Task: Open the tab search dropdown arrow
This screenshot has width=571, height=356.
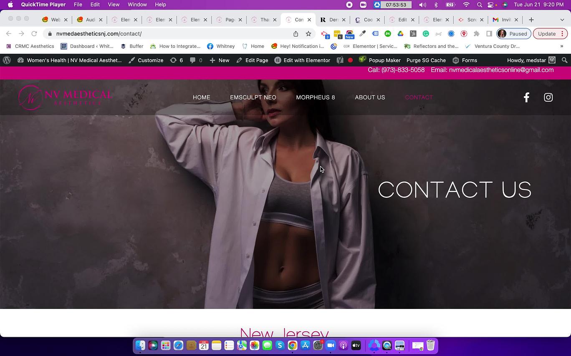Action: pos(562,20)
